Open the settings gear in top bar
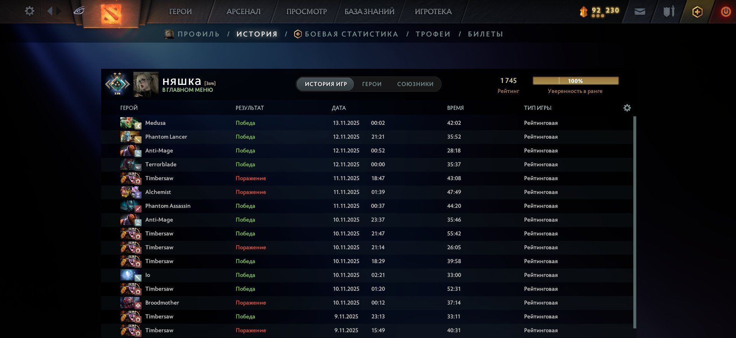The height and width of the screenshot is (338, 736). (x=29, y=11)
